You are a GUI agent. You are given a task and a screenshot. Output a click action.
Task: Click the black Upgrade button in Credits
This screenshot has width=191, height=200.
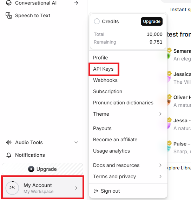coord(152,21)
